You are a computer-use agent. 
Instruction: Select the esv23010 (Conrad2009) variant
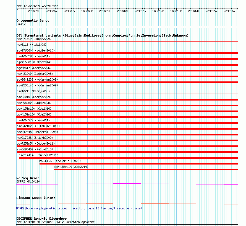[x=34, y=97]
